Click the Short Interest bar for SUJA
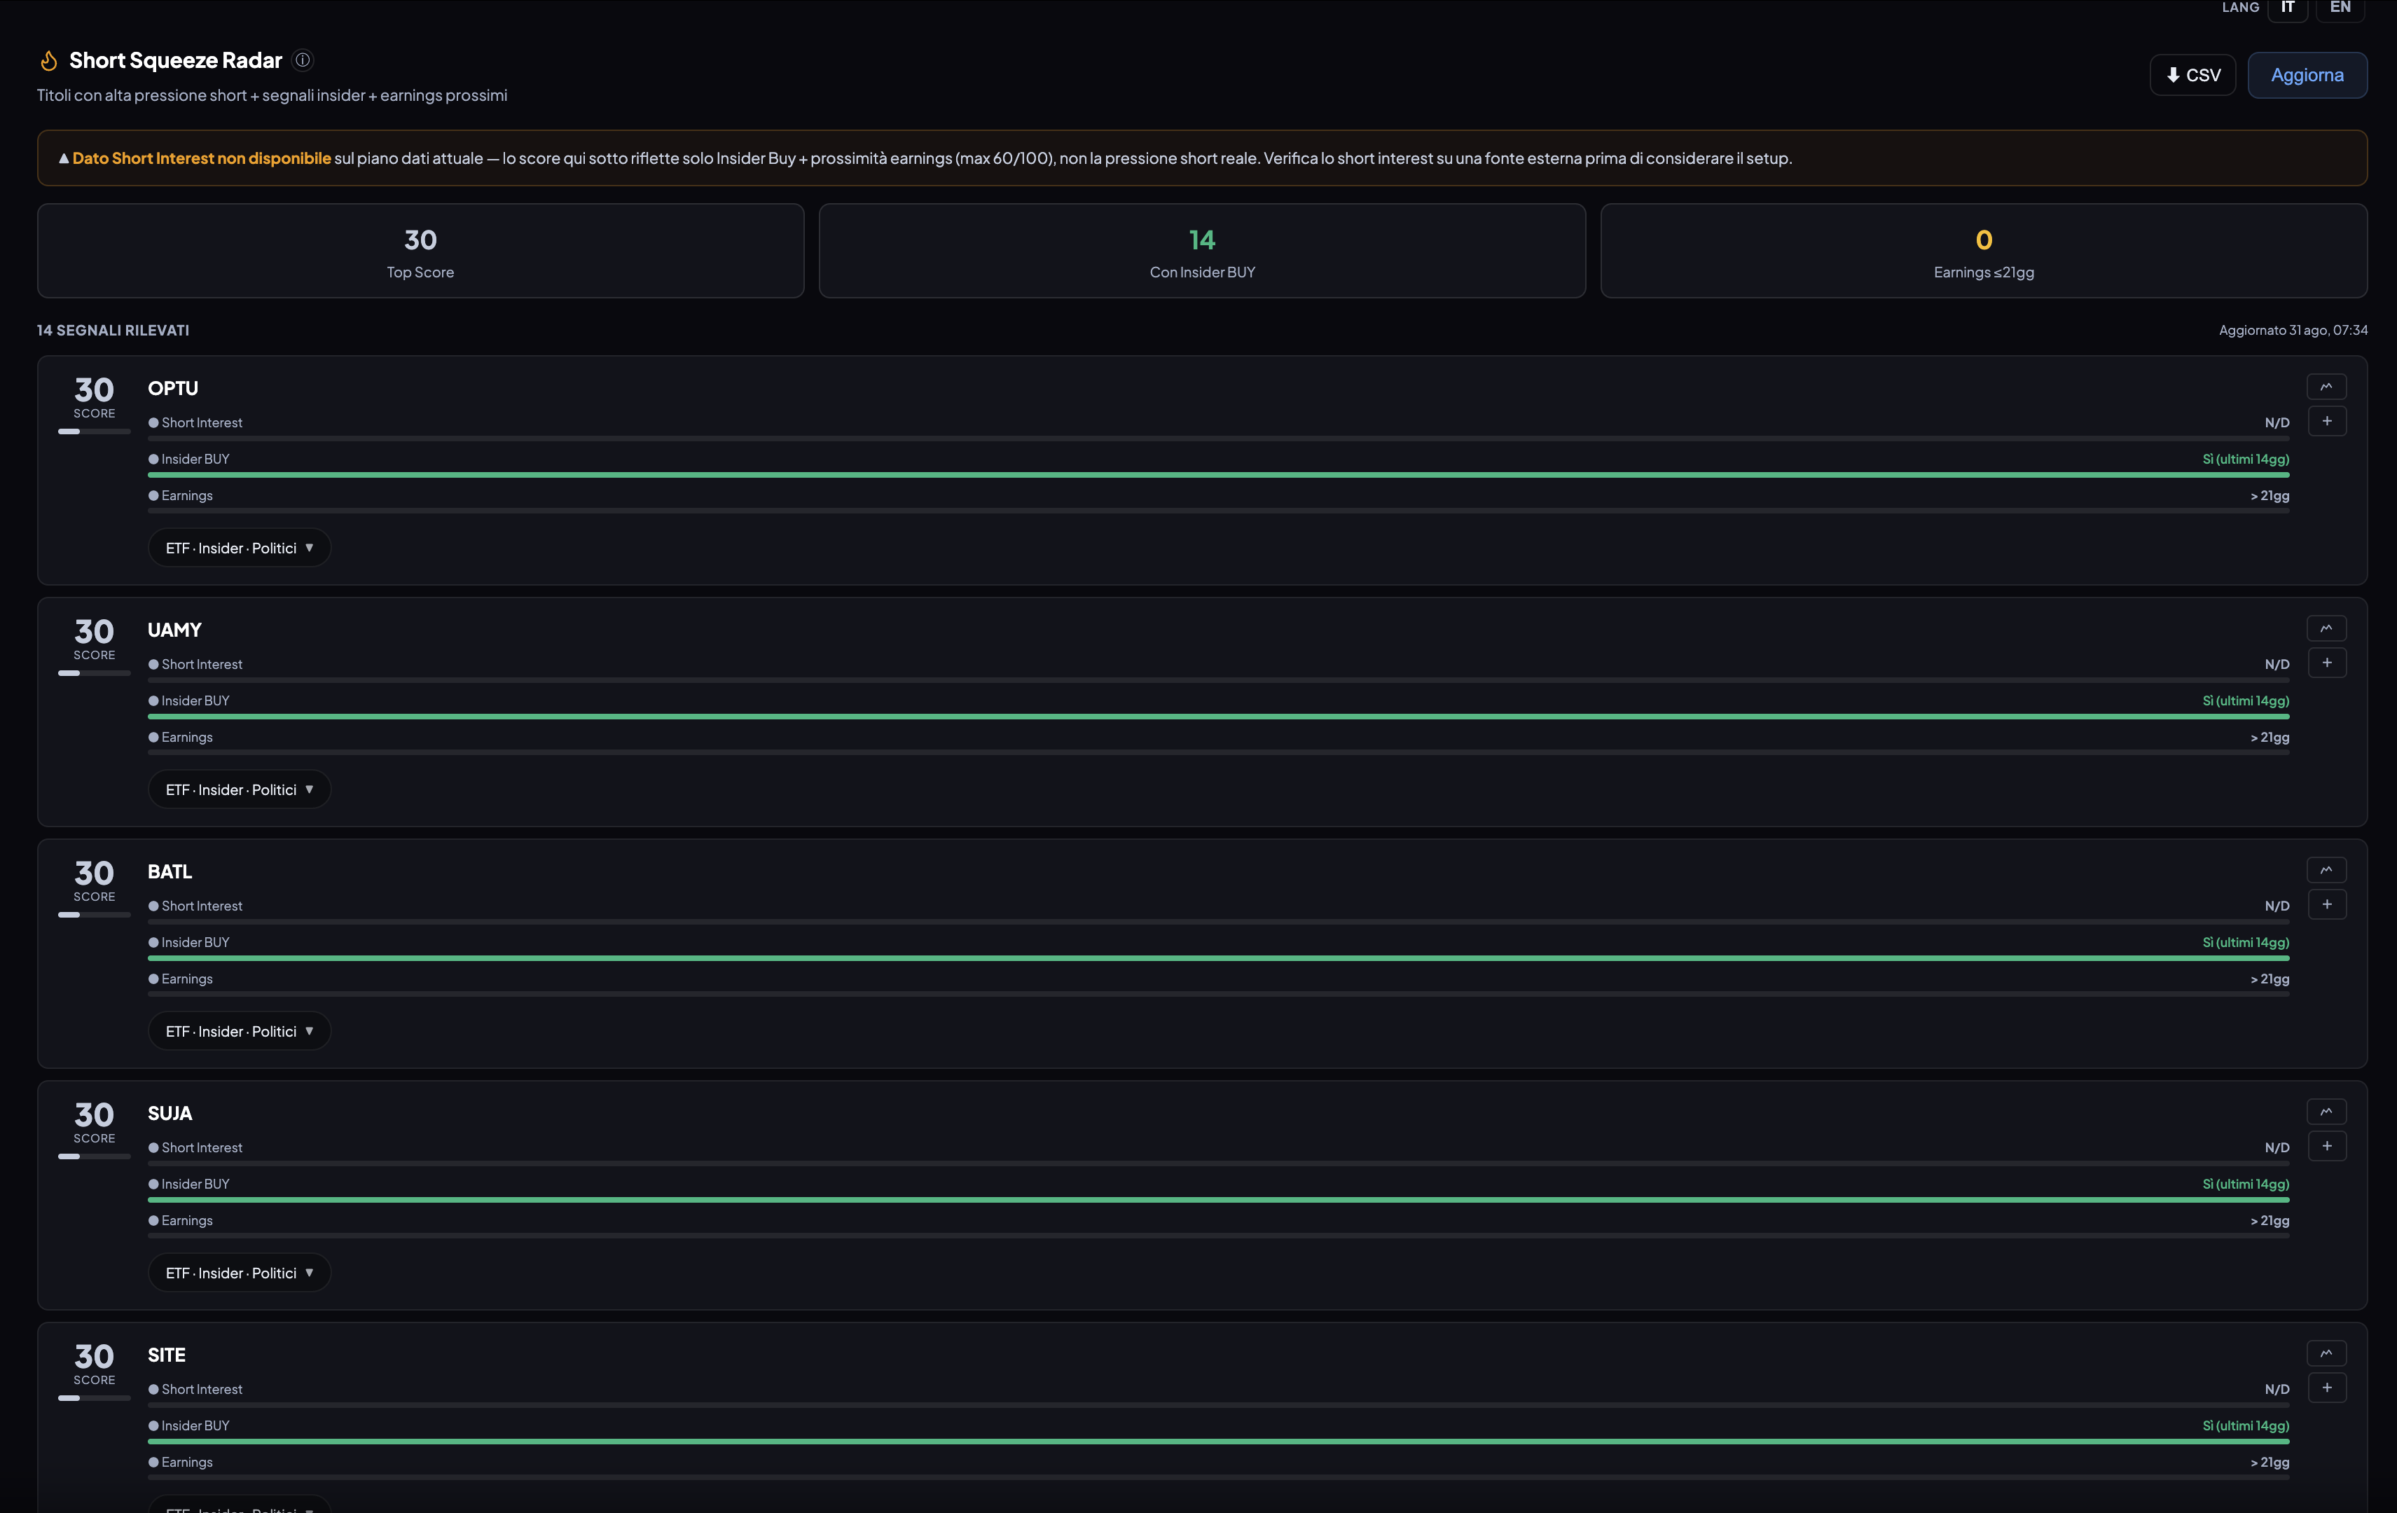The image size is (2397, 1513). pos(1218,1163)
